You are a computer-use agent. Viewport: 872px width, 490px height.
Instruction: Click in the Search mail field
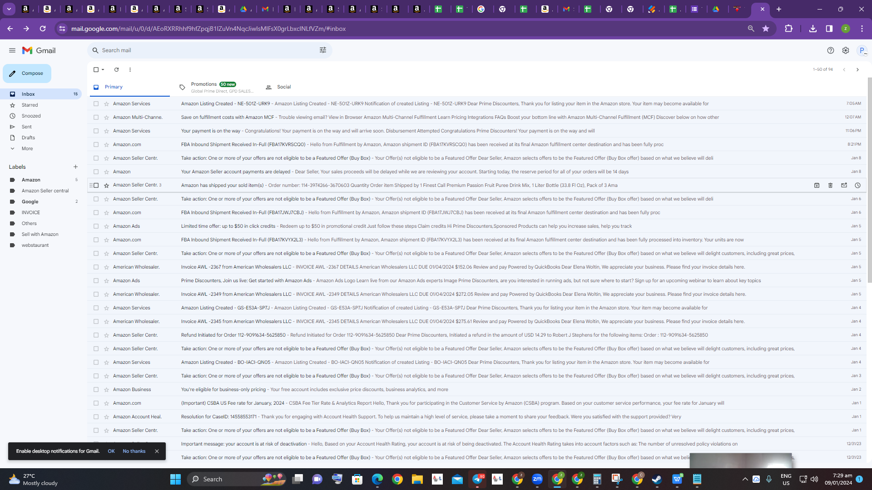point(209,50)
